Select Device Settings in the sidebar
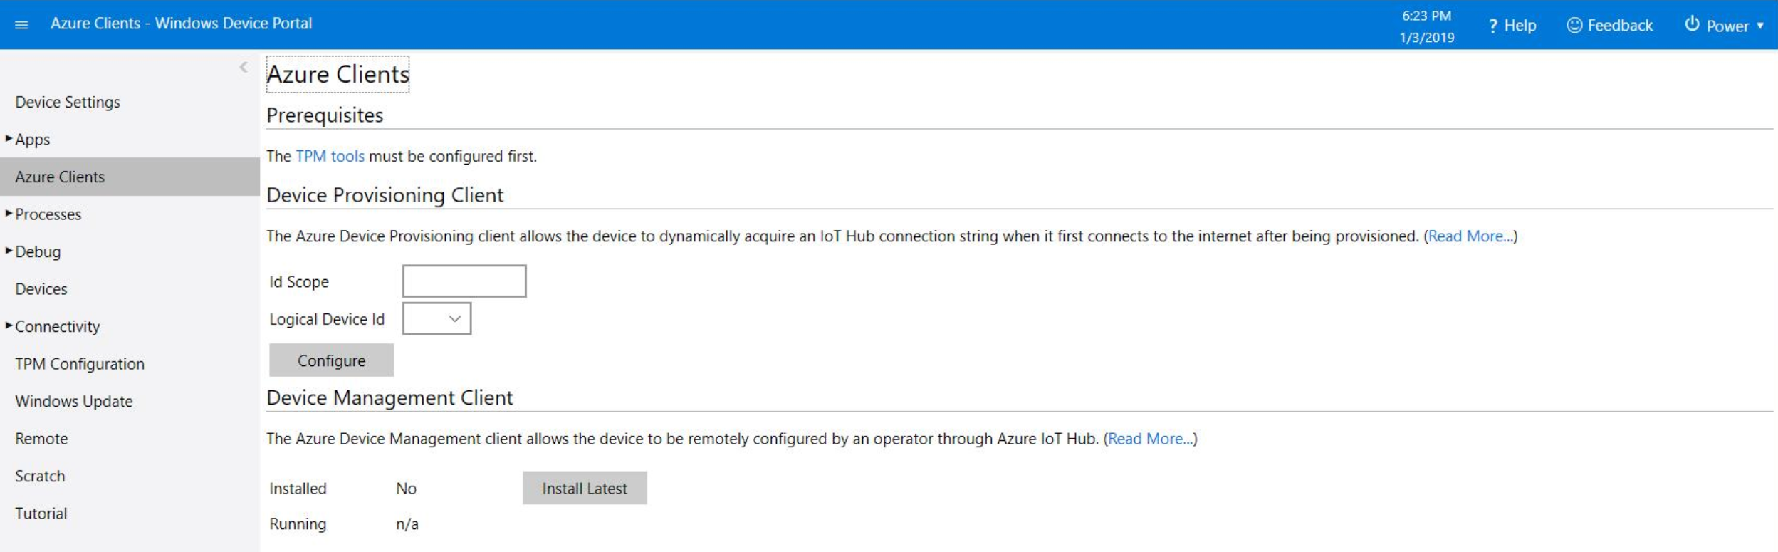This screenshot has height=552, width=1778. click(67, 102)
